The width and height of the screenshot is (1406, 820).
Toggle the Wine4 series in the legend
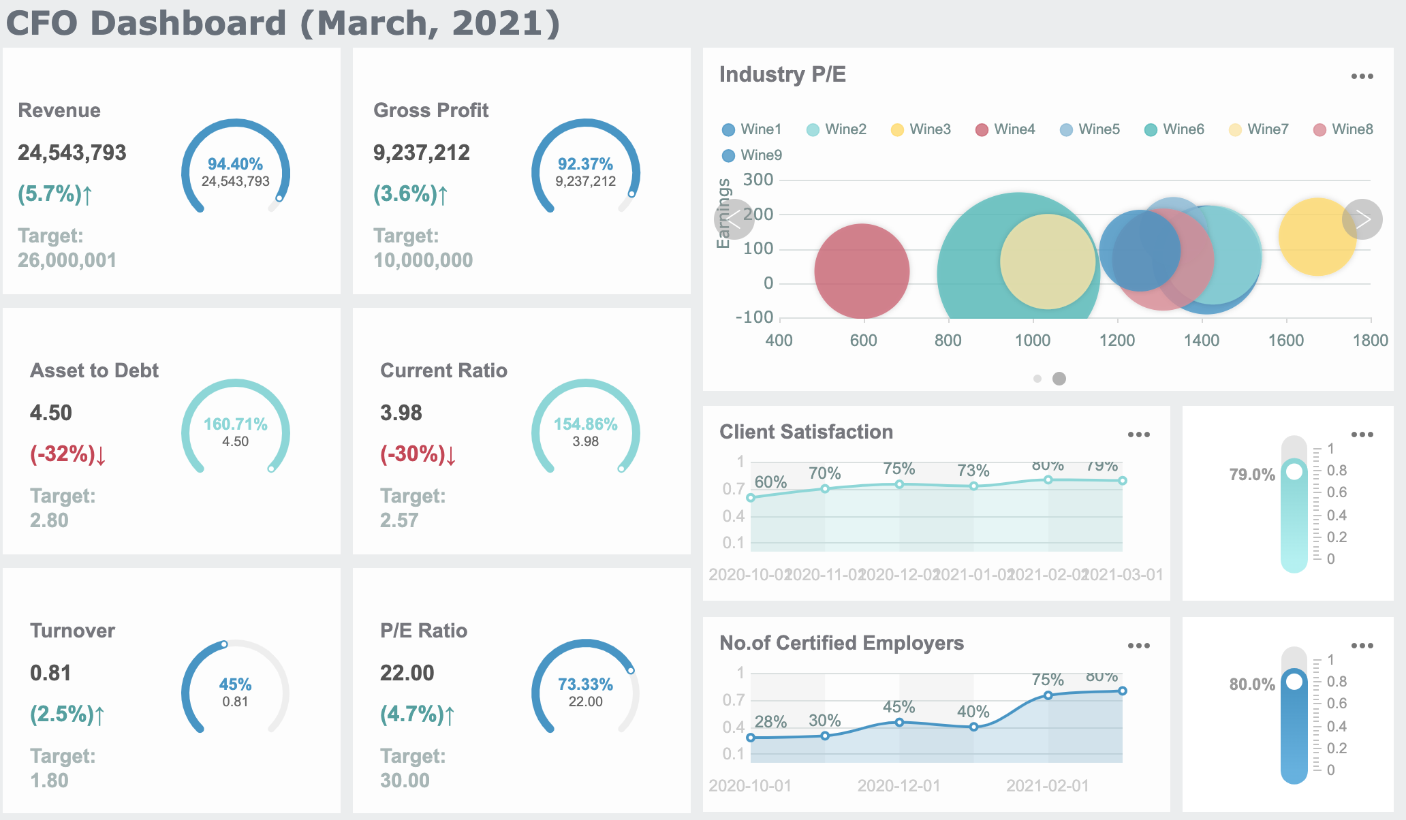tap(982, 129)
